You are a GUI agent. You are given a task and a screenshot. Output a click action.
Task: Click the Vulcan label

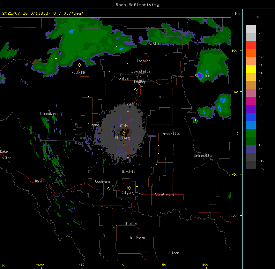coord(173,253)
